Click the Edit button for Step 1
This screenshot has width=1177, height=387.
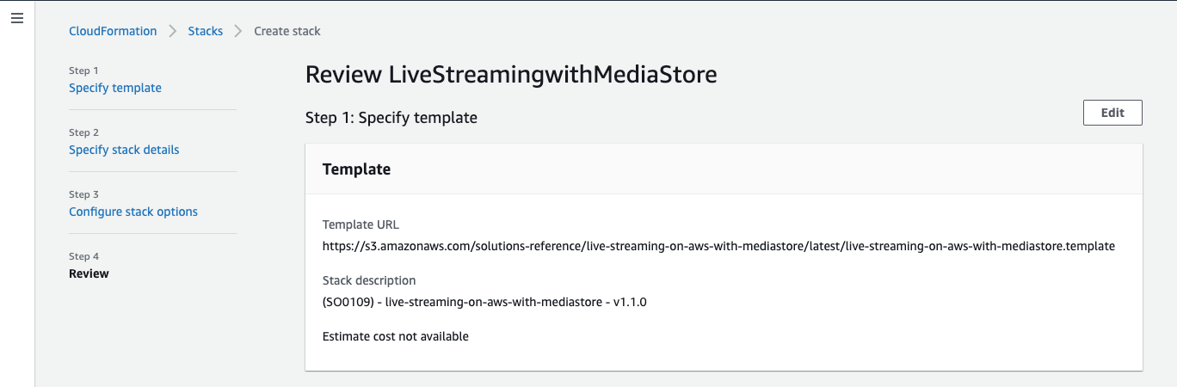point(1112,113)
